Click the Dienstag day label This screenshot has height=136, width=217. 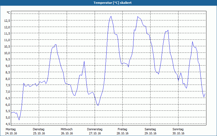[x=39, y=129]
